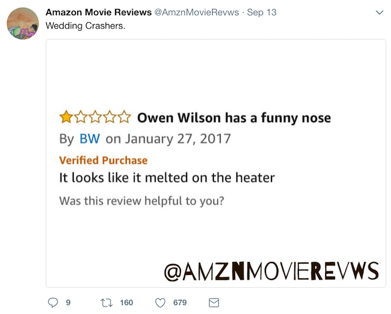The height and width of the screenshot is (314, 391).
Task: Click the Verified Purchase label
Action: [x=103, y=160]
